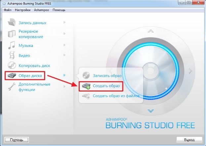This screenshot has width=206, height=146.
Task: Open the Файл menu
Action: coord(8,10)
